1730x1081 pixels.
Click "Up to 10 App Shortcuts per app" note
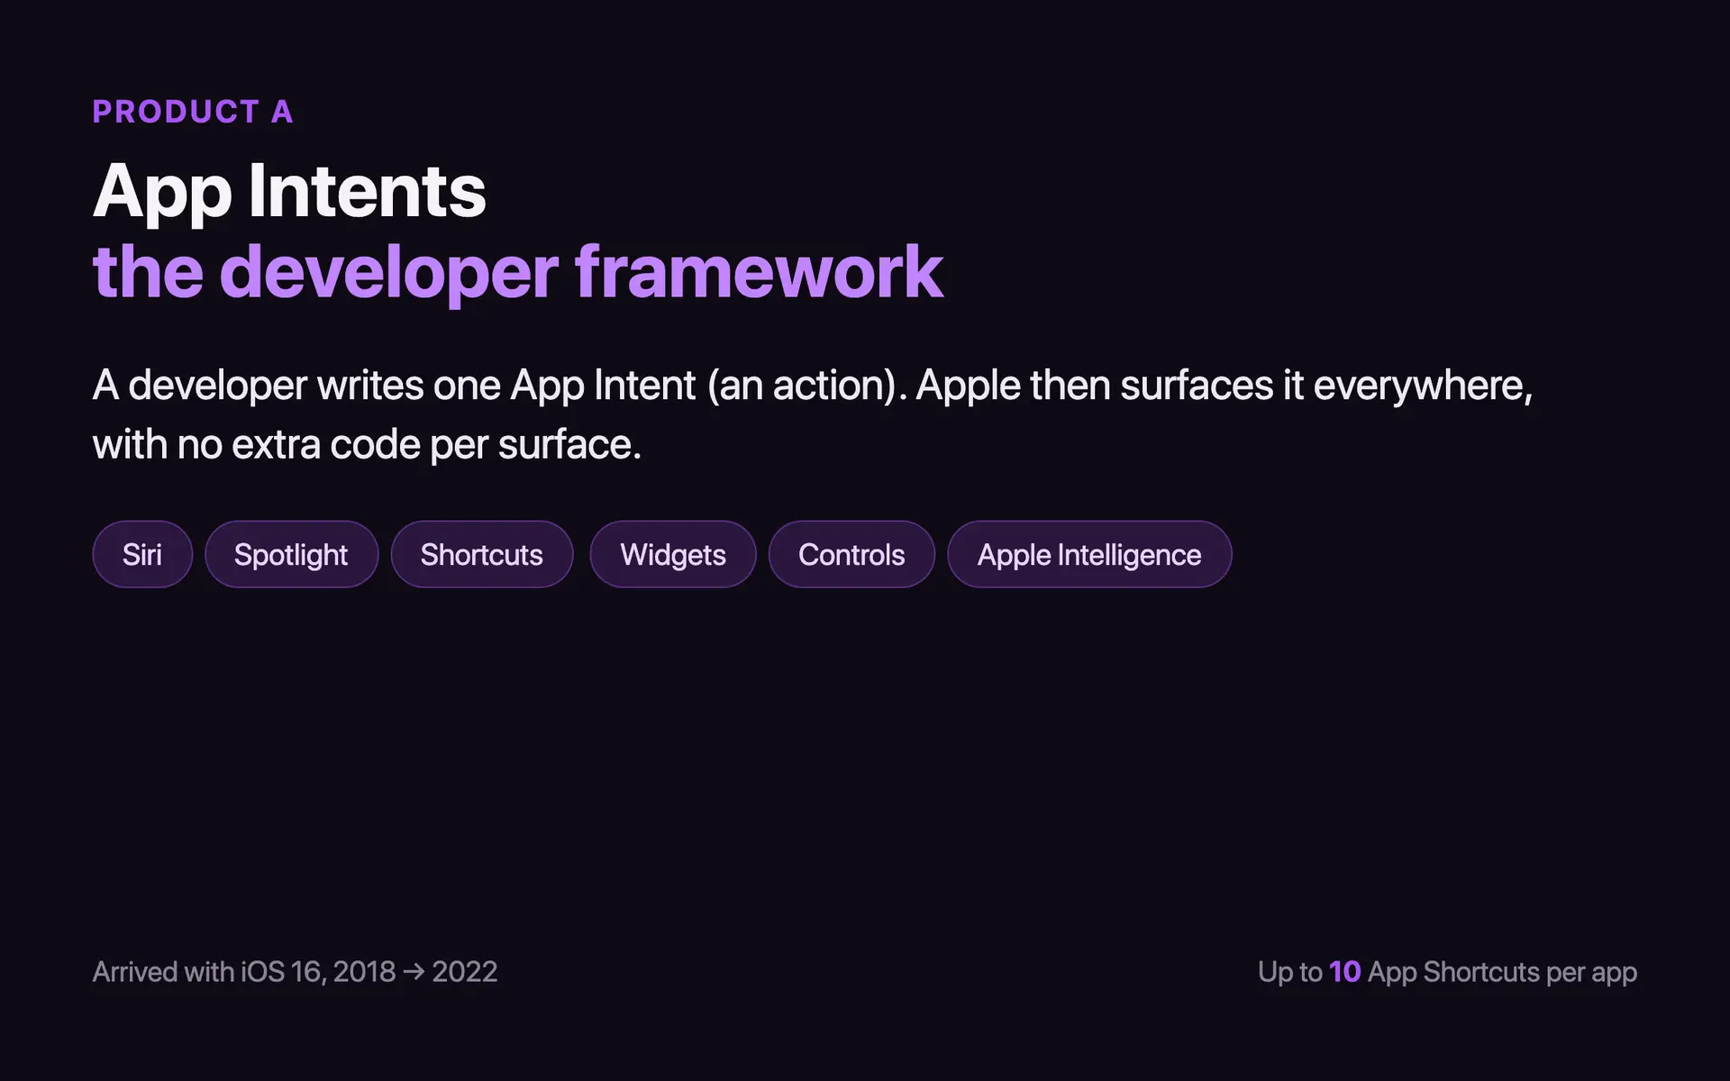tap(1447, 972)
